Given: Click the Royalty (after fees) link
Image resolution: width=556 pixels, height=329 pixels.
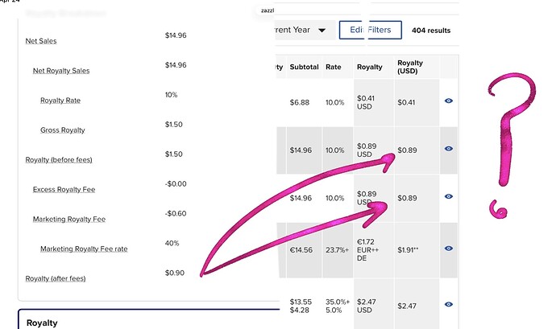Looking at the screenshot, I should [x=56, y=278].
